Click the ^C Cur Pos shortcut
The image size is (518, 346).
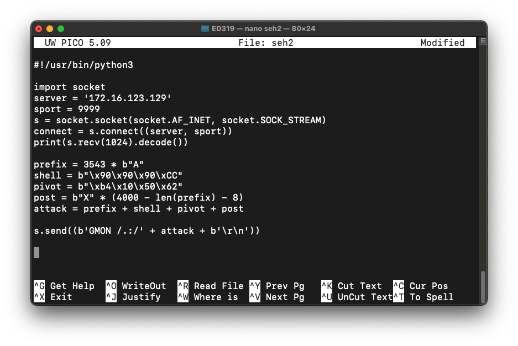[421, 286]
